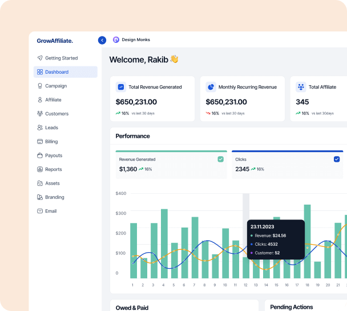Open the Leads section
Image resolution: width=347 pixels, height=311 pixels.
(51, 127)
